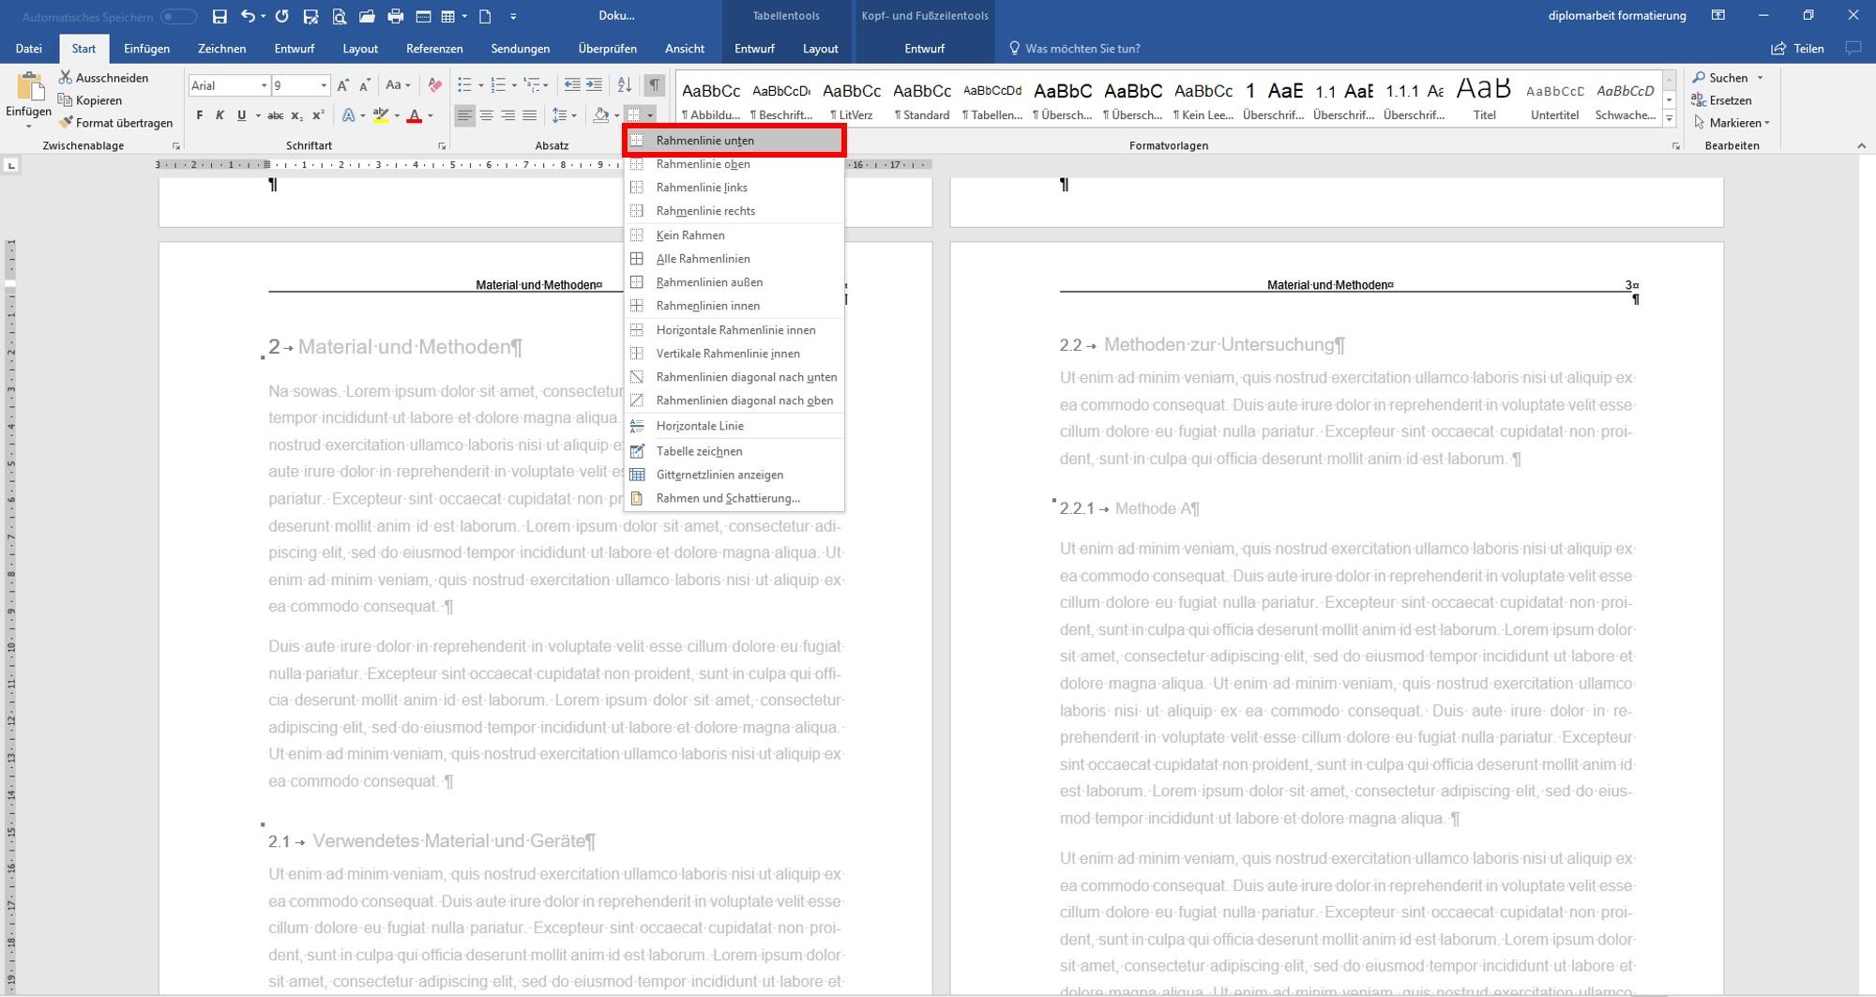The width and height of the screenshot is (1876, 997).
Task: Apply red font color button
Action: pyautogui.click(x=414, y=115)
